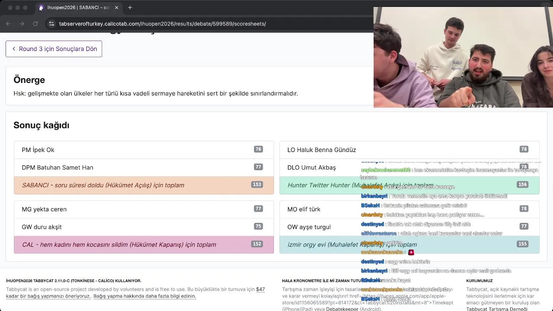Click the browser back arrow
Viewport: 553px width, 311px height.
click(x=8, y=24)
